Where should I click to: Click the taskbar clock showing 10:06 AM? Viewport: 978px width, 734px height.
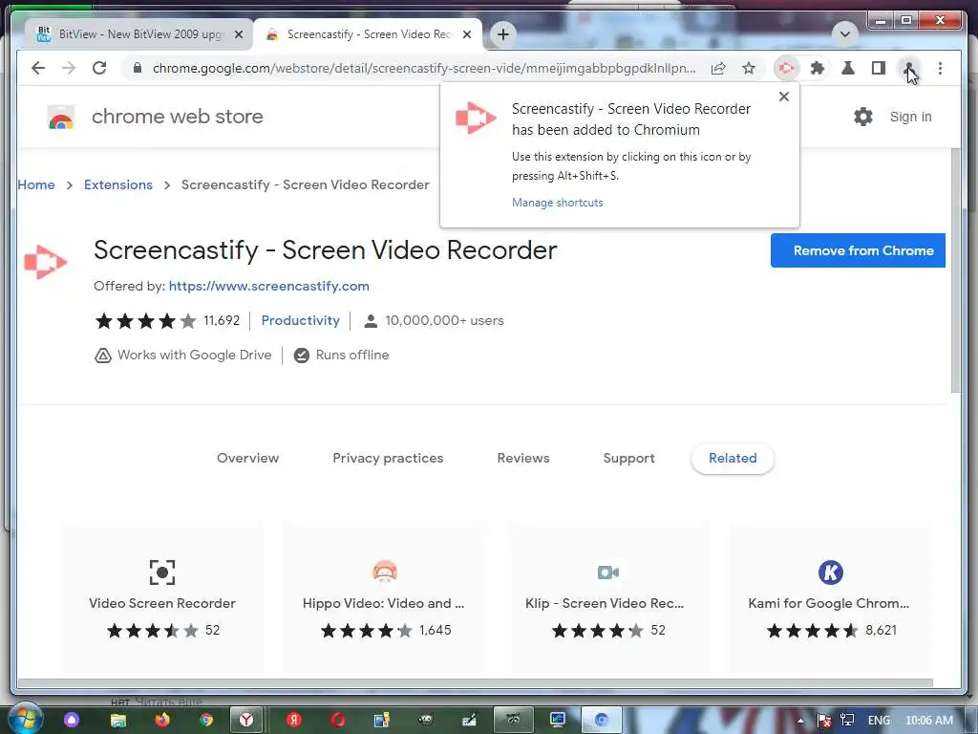pos(928,721)
